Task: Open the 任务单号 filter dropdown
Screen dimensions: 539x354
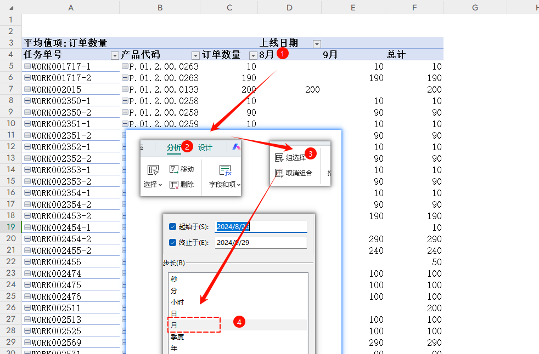Action: pyautogui.click(x=115, y=56)
